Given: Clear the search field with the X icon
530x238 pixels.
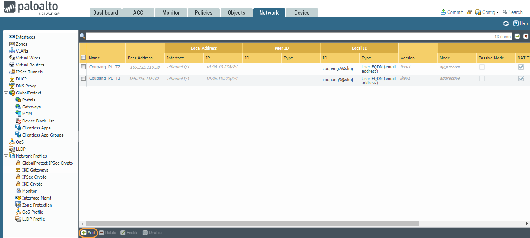Looking at the screenshot, I should click(x=526, y=36).
